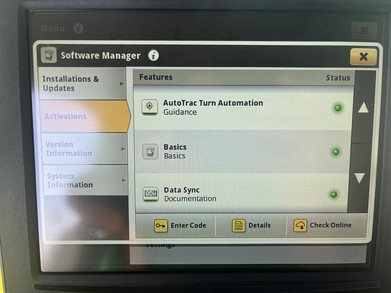The height and width of the screenshot is (293, 391).
Task: Click the Data Sync documentation icon
Action: [x=151, y=193]
